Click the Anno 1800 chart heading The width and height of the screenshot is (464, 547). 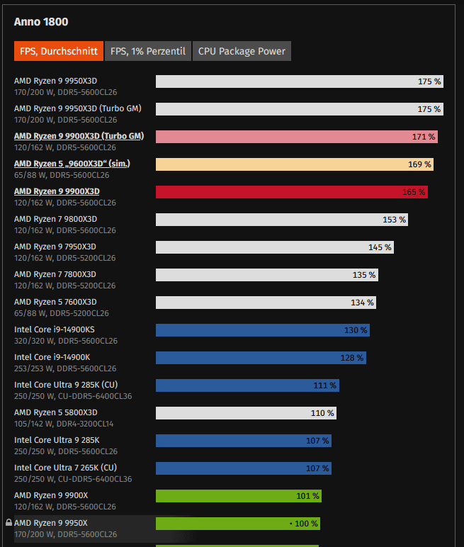click(41, 22)
